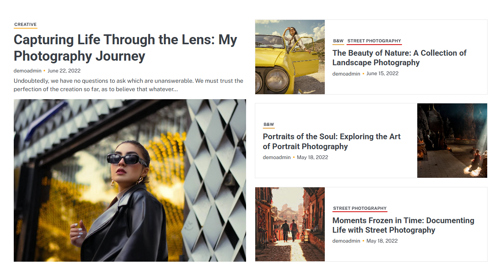Click the June 22, 2022 post date
Viewport: 504px width, 280px height.
[x=64, y=71]
